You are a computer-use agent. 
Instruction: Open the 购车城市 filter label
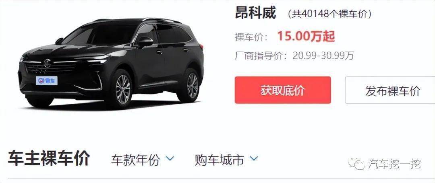(x=219, y=159)
